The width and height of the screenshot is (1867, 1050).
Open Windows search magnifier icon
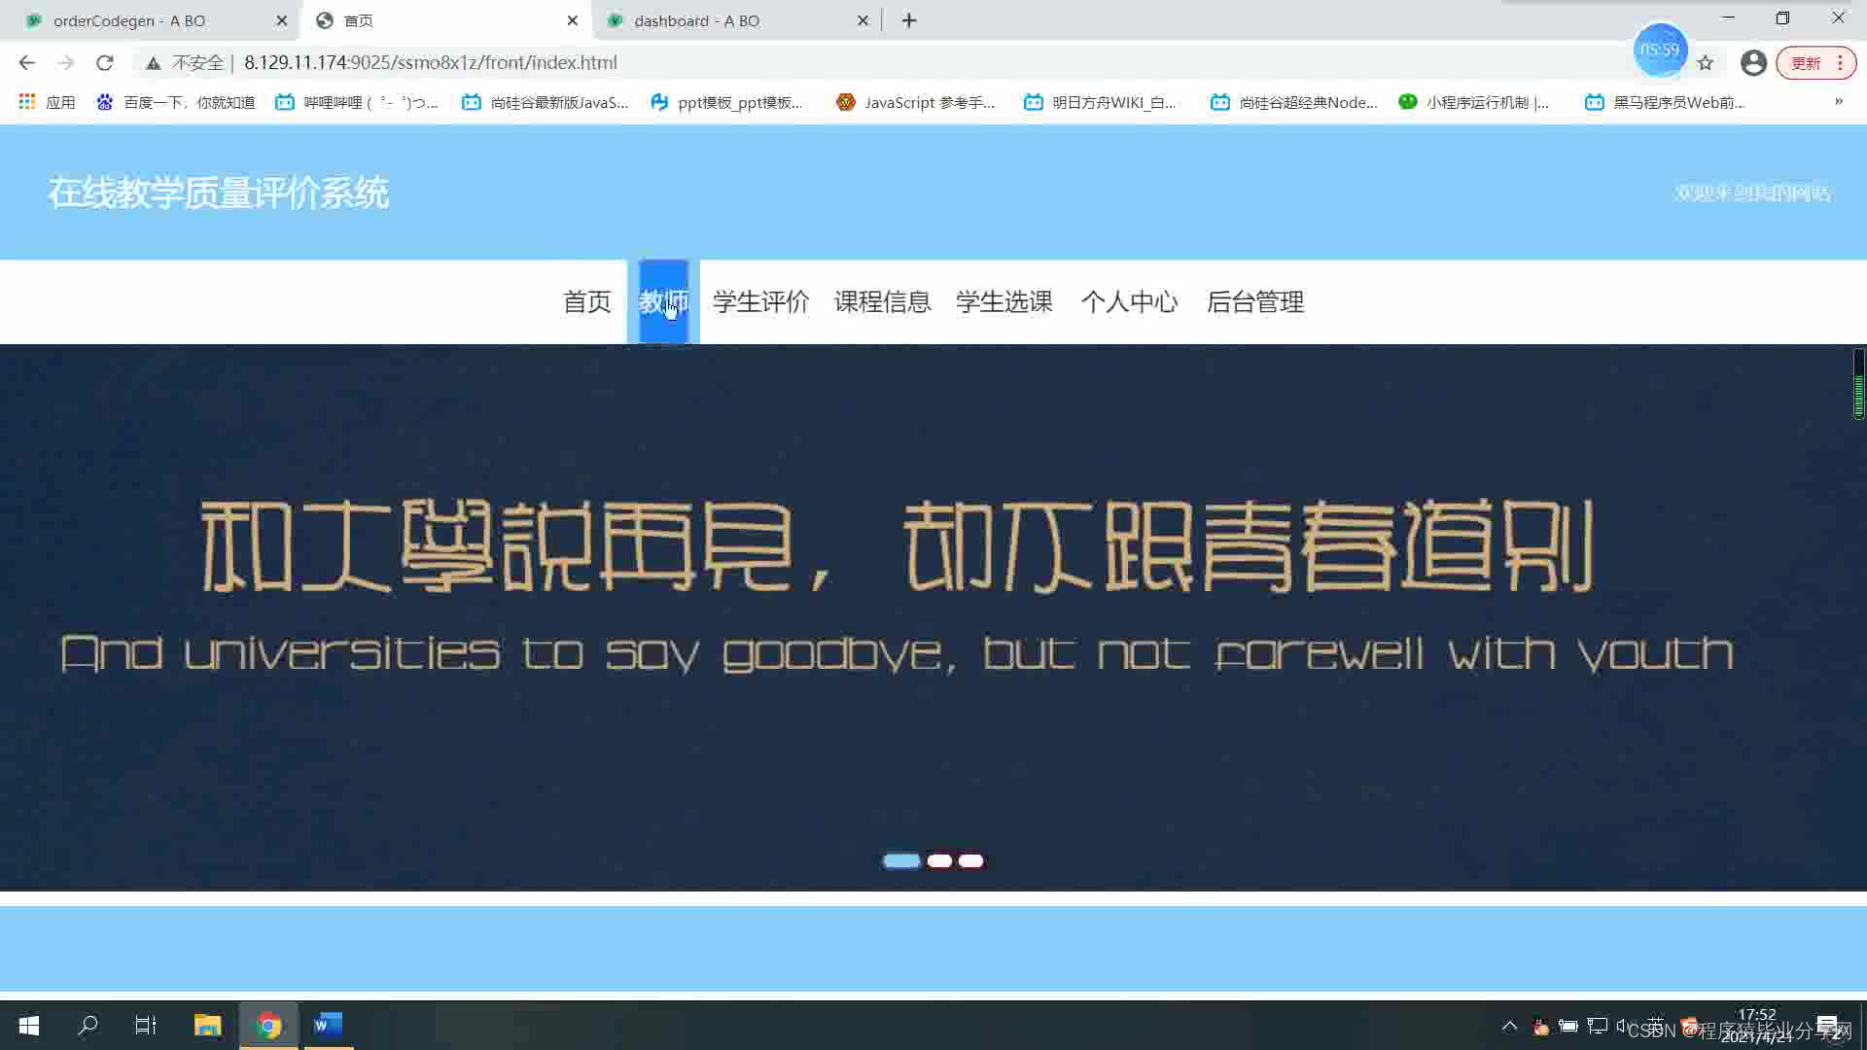tap(88, 1025)
